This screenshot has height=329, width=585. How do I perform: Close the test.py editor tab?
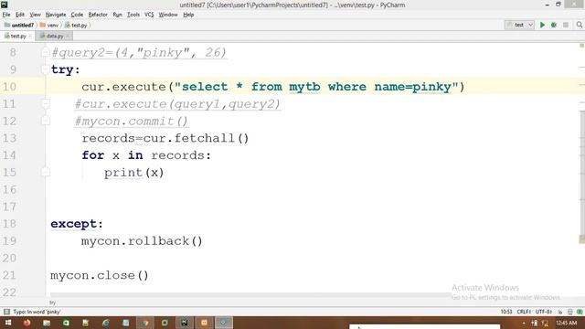tap(30, 37)
